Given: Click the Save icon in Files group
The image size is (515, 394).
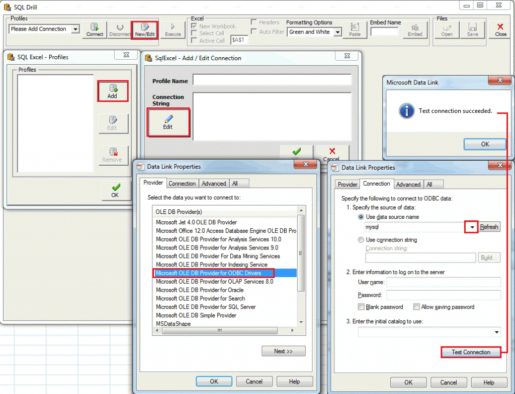Looking at the screenshot, I should (x=472, y=30).
